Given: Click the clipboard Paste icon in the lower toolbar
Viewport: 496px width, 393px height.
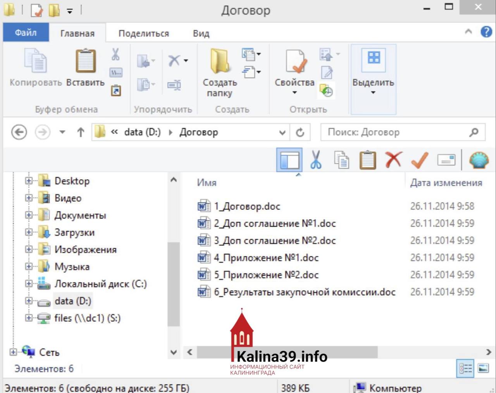Looking at the screenshot, I should (x=367, y=160).
